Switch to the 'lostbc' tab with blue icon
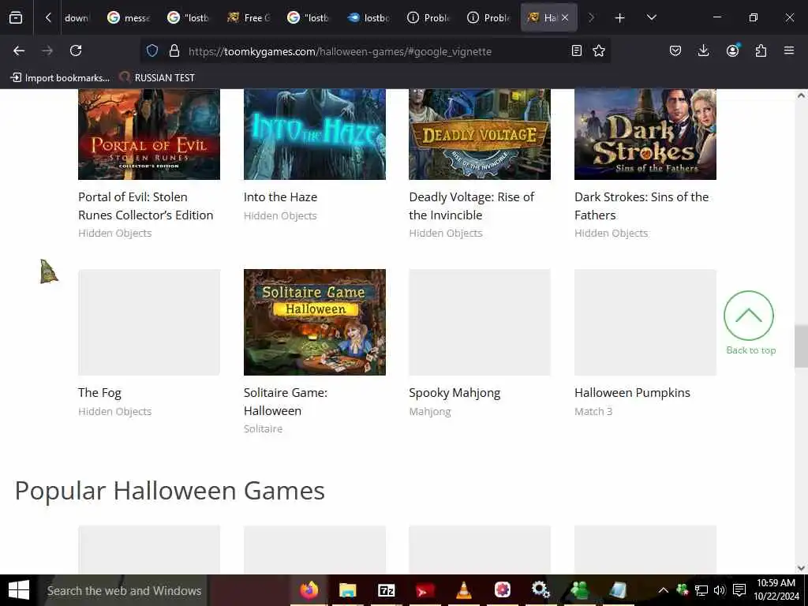The width and height of the screenshot is (808, 606). 368,18
